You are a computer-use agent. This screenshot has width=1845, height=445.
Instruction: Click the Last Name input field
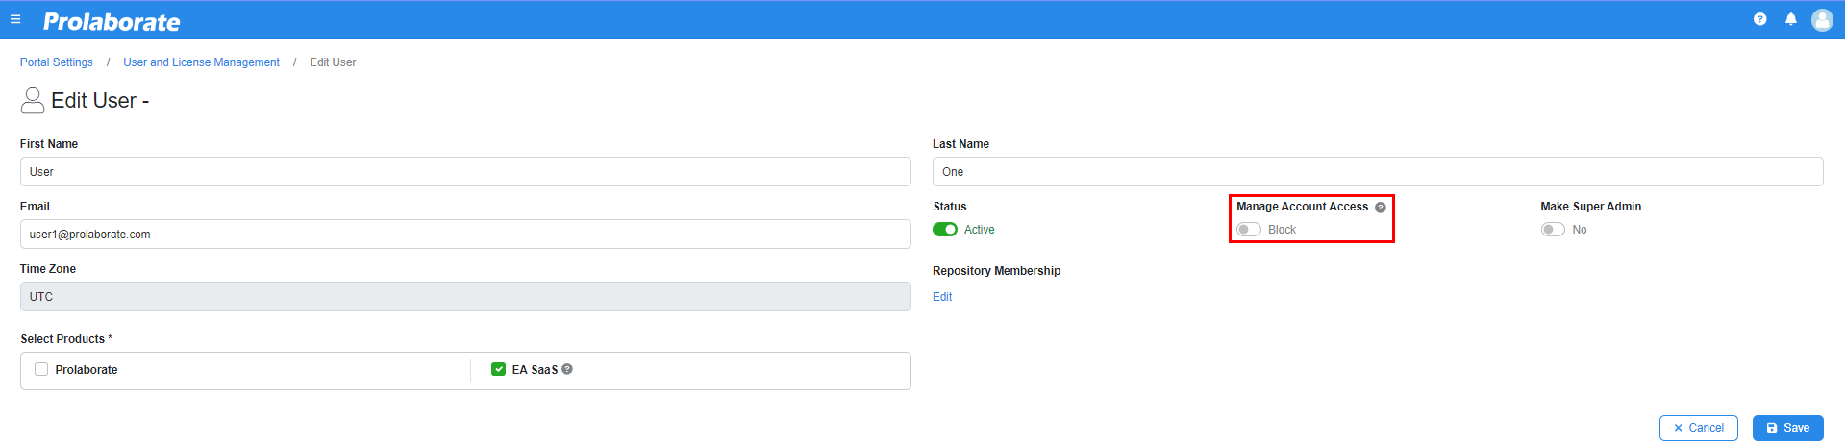1378,172
